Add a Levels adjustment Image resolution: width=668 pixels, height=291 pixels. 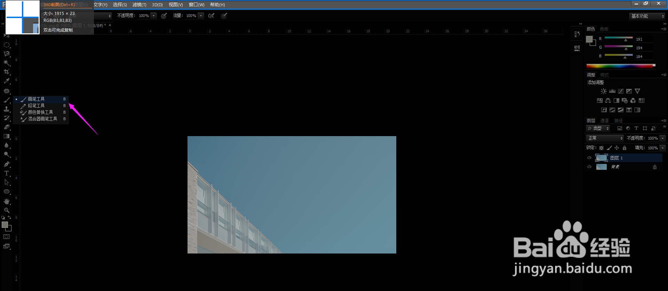click(612, 91)
